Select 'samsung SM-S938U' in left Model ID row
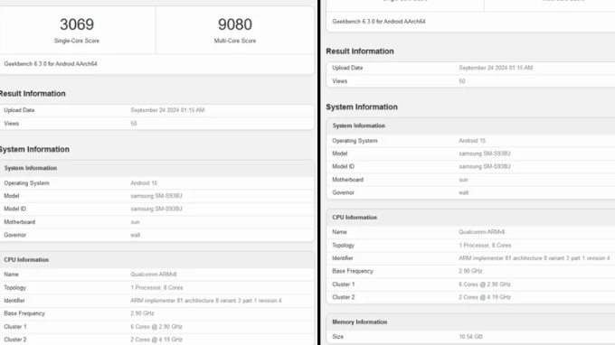This screenshot has height=345, width=615. coord(156,209)
